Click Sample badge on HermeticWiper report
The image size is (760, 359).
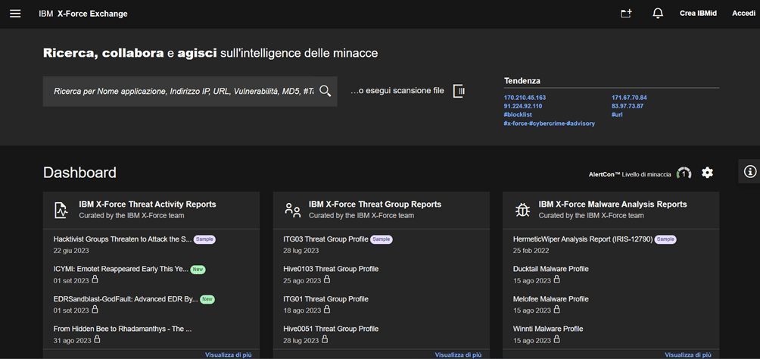pos(665,239)
